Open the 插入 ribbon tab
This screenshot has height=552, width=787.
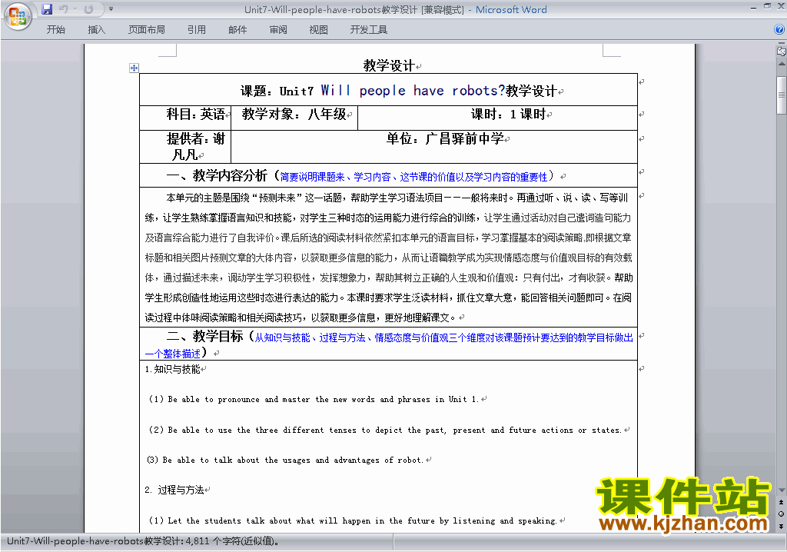click(96, 30)
